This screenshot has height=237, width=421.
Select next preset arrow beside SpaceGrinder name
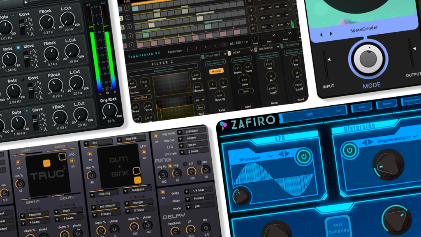click(x=331, y=34)
